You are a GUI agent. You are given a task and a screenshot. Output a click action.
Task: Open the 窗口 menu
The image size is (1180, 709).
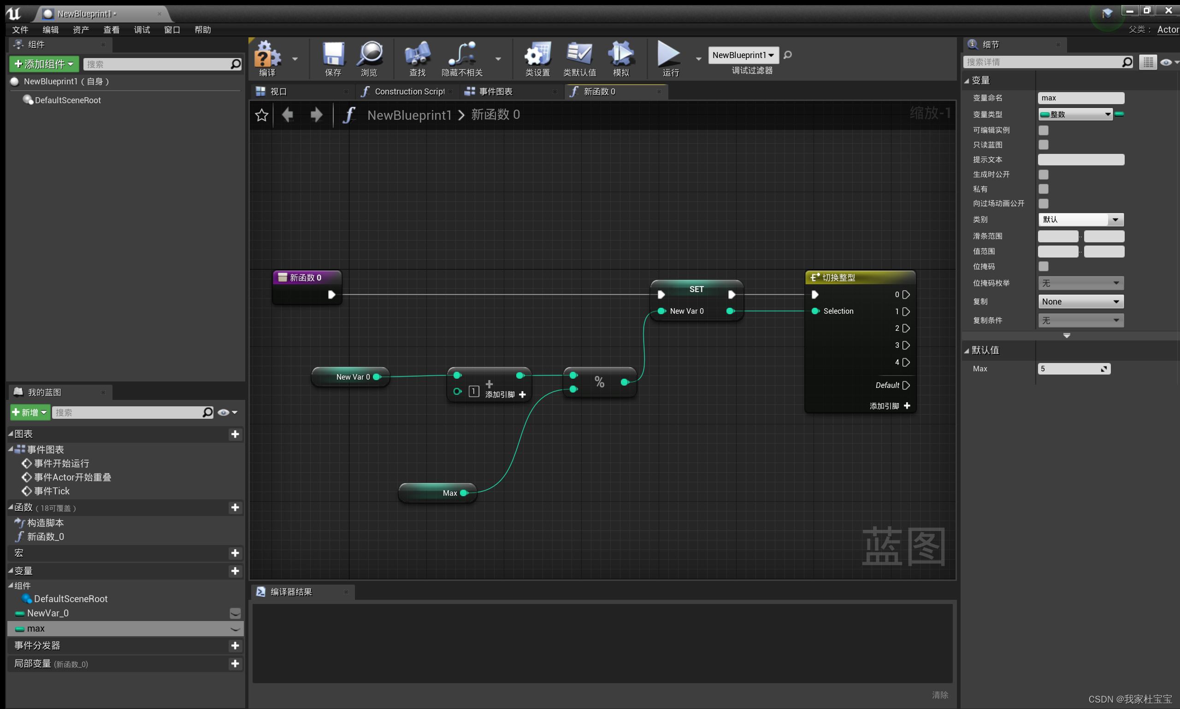(x=171, y=29)
